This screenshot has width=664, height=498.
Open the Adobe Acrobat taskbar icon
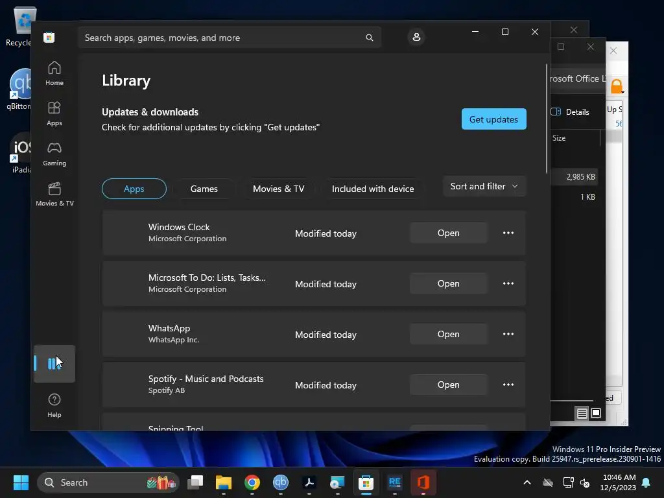click(x=309, y=482)
